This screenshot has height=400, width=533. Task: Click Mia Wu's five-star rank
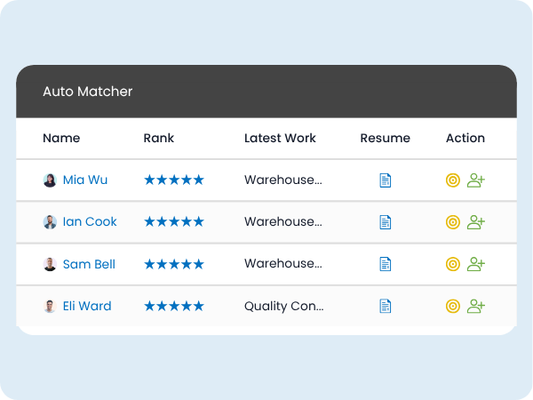pos(174,180)
